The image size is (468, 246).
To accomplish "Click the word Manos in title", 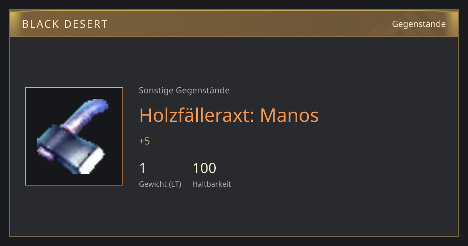I will (289, 115).
